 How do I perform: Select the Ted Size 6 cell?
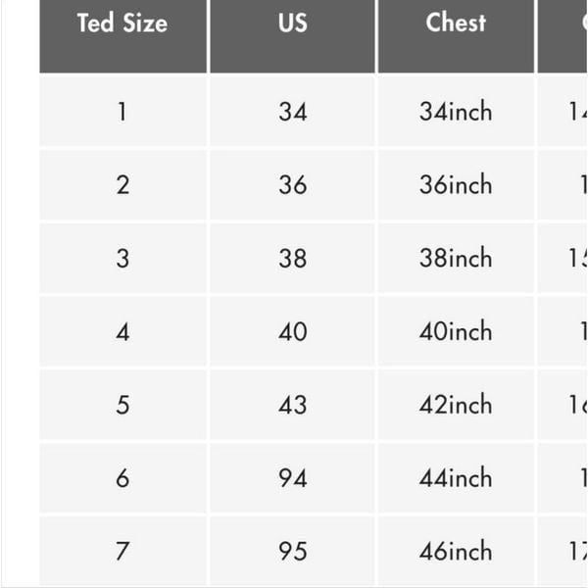pyautogui.click(x=123, y=478)
